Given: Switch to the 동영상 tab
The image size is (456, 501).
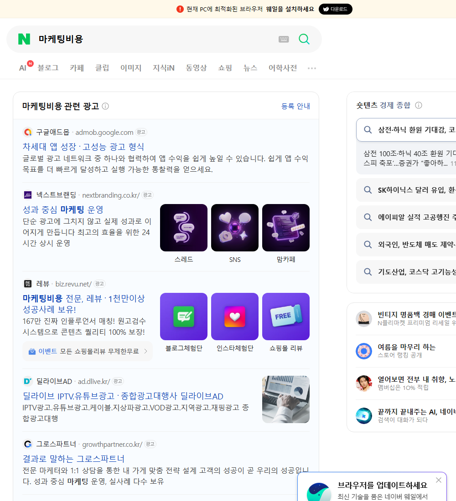Looking at the screenshot, I should tap(196, 68).
